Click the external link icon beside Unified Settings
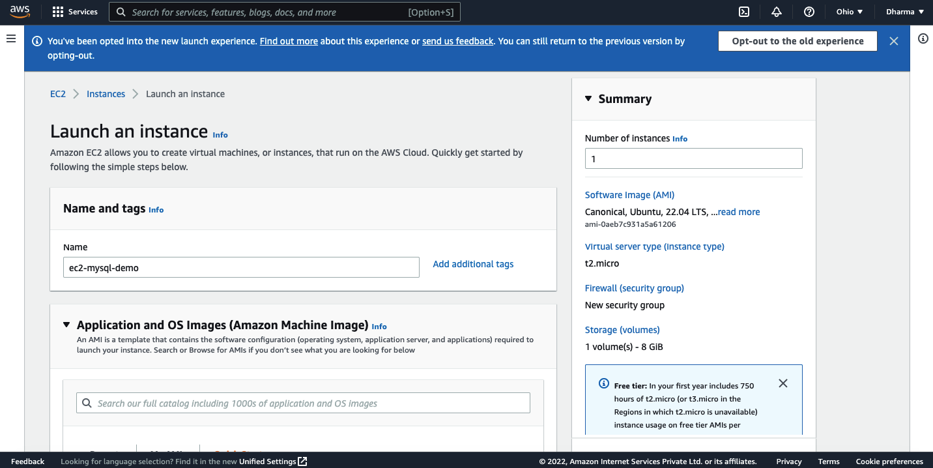The width and height of the screenshot is (933, 468). pyautogui.click(x=302, y=461)
